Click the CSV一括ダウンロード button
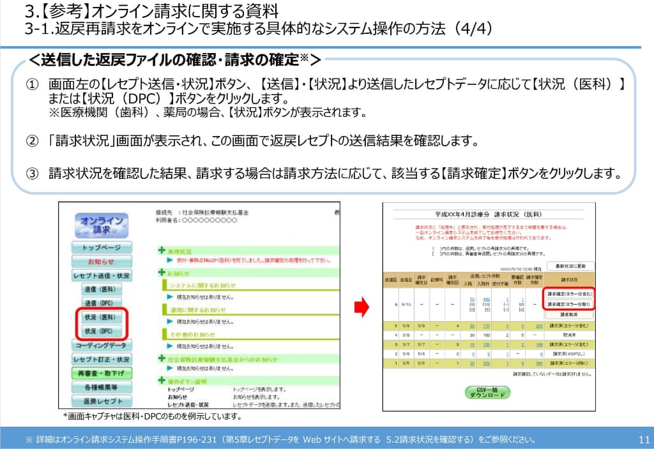654x449 pixels. 489,392
